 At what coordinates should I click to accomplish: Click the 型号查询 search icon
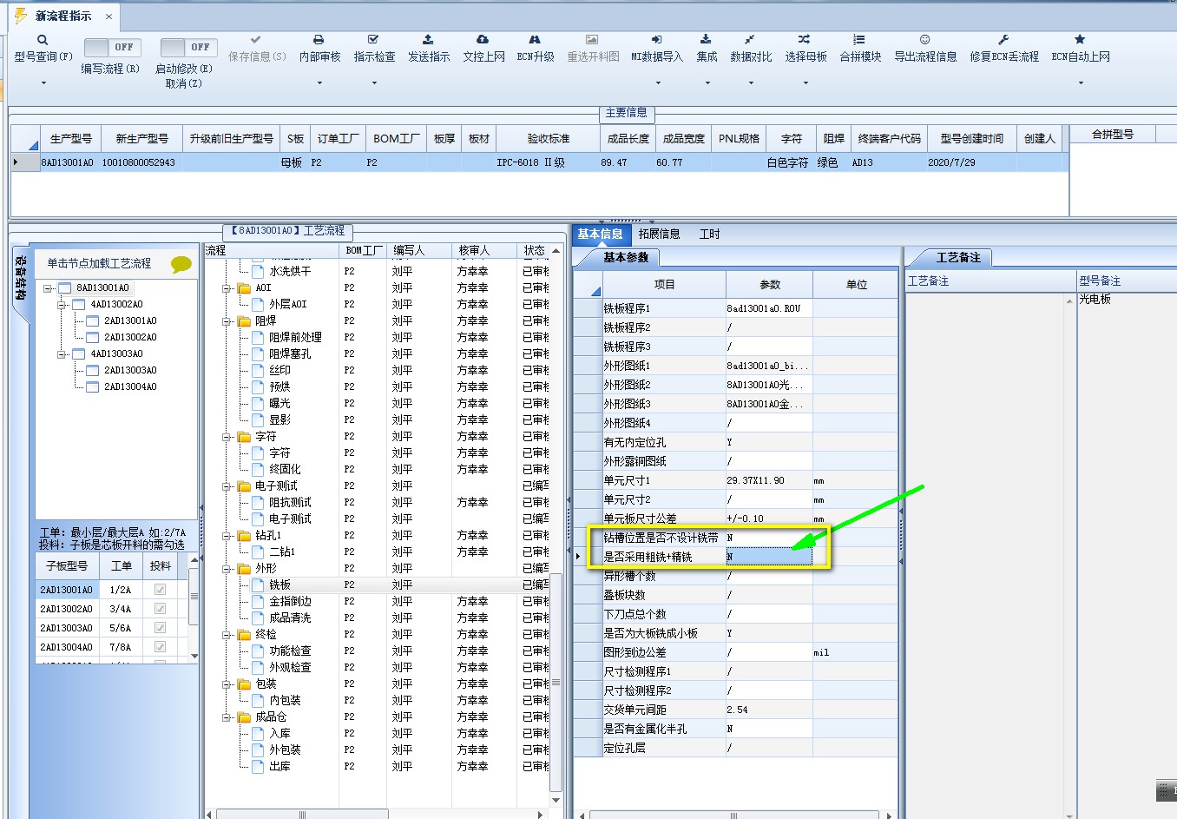tap(43, 40)
